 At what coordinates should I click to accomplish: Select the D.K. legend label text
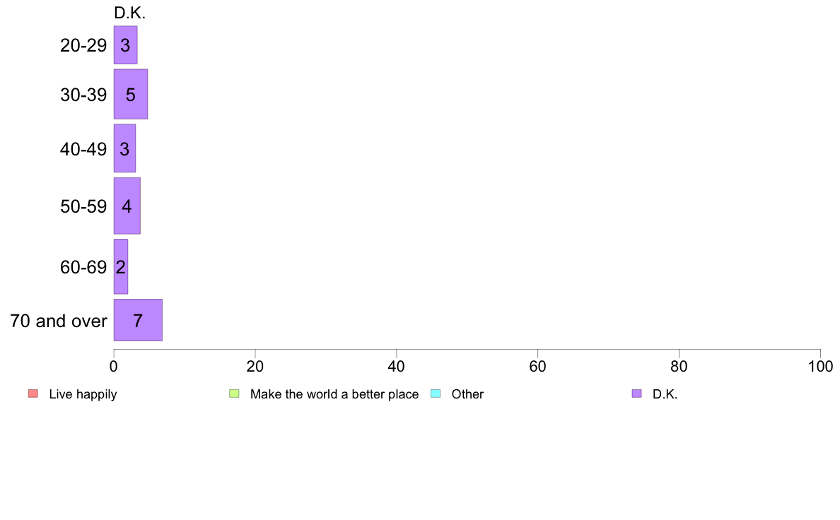[x=665, y=394]
